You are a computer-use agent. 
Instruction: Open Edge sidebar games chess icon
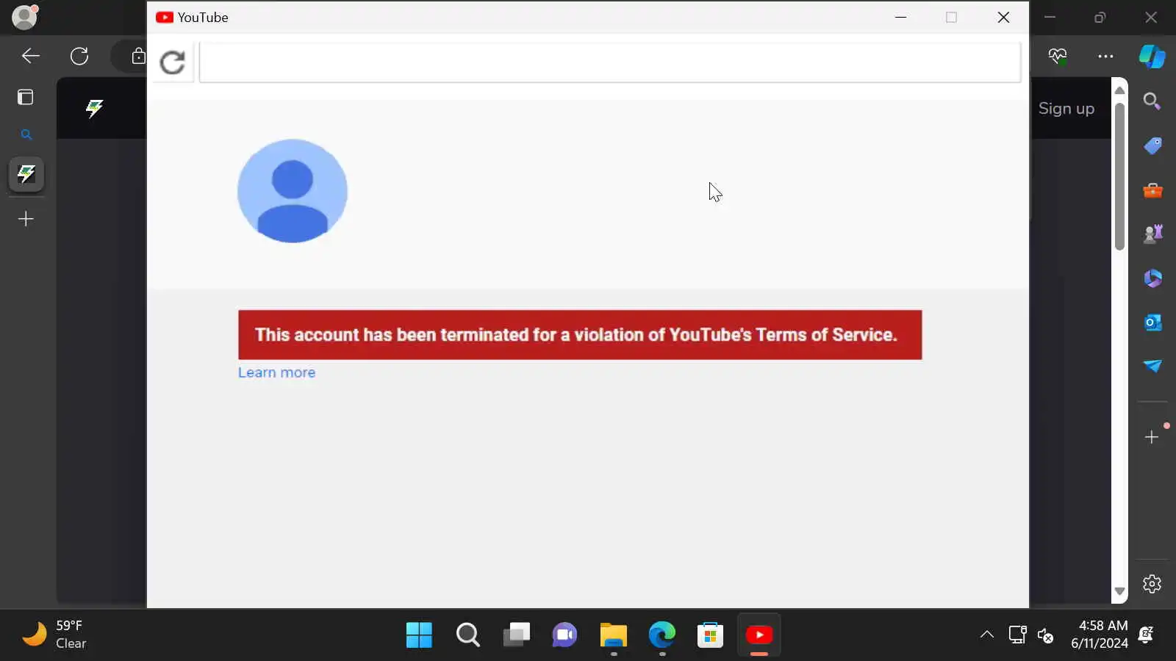click(1152, 234)
